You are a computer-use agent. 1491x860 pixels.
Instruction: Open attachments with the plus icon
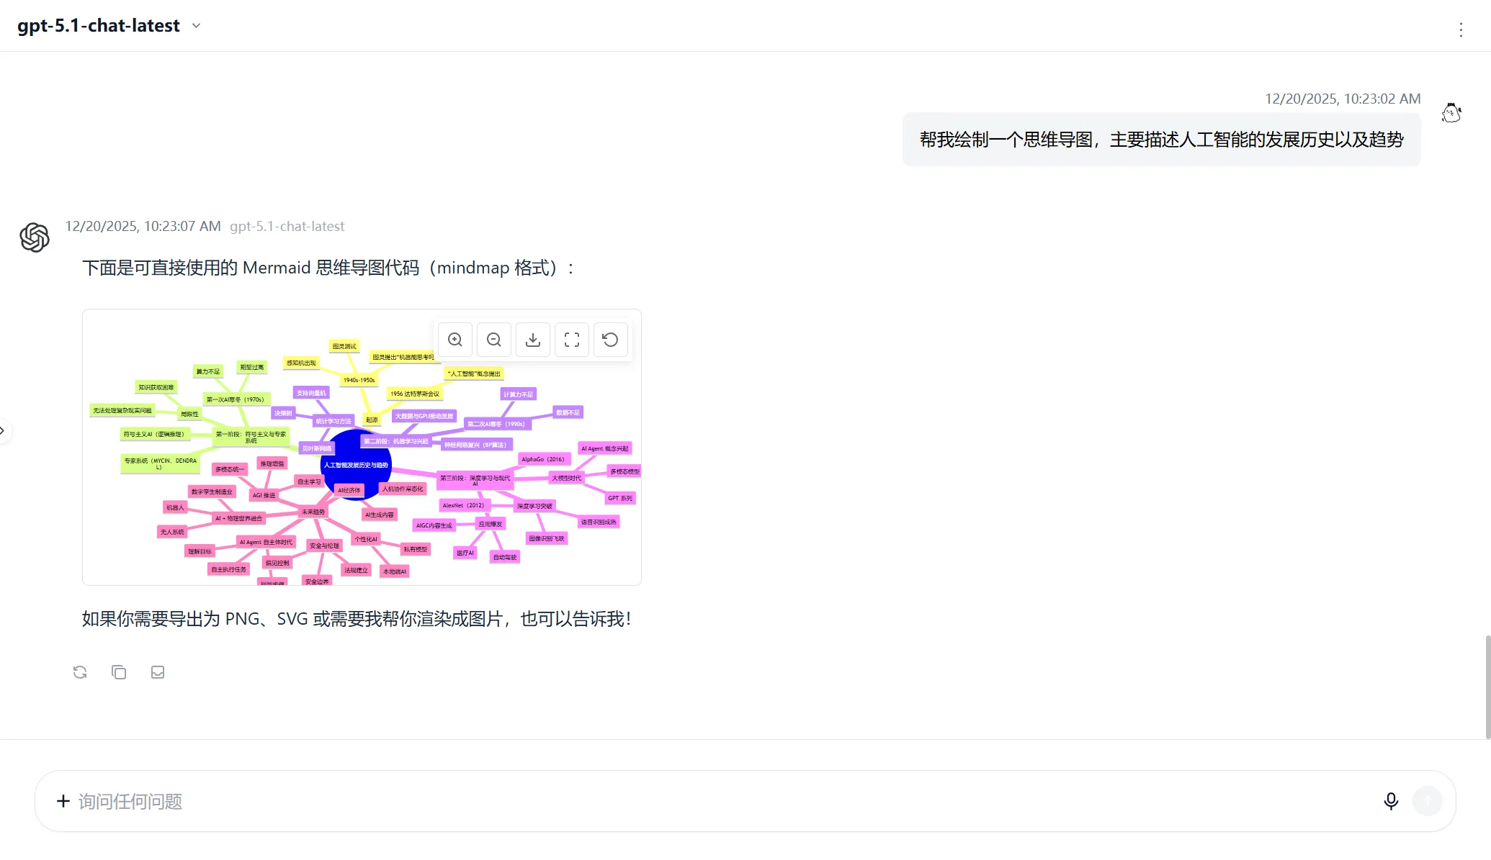click(x=63, y=801)
